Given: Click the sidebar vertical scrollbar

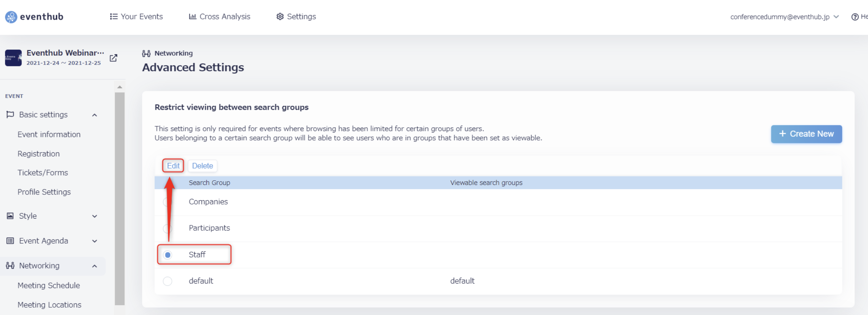Looking at the screenshot, I should pyautogui.click(x=120, y=199).
